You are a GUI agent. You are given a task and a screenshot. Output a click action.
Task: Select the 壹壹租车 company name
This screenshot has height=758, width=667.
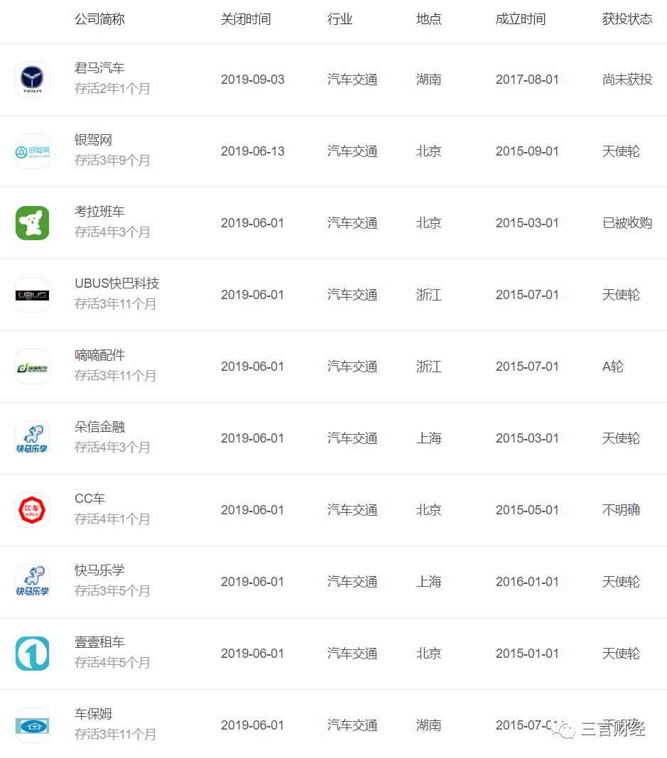(99, 642)
